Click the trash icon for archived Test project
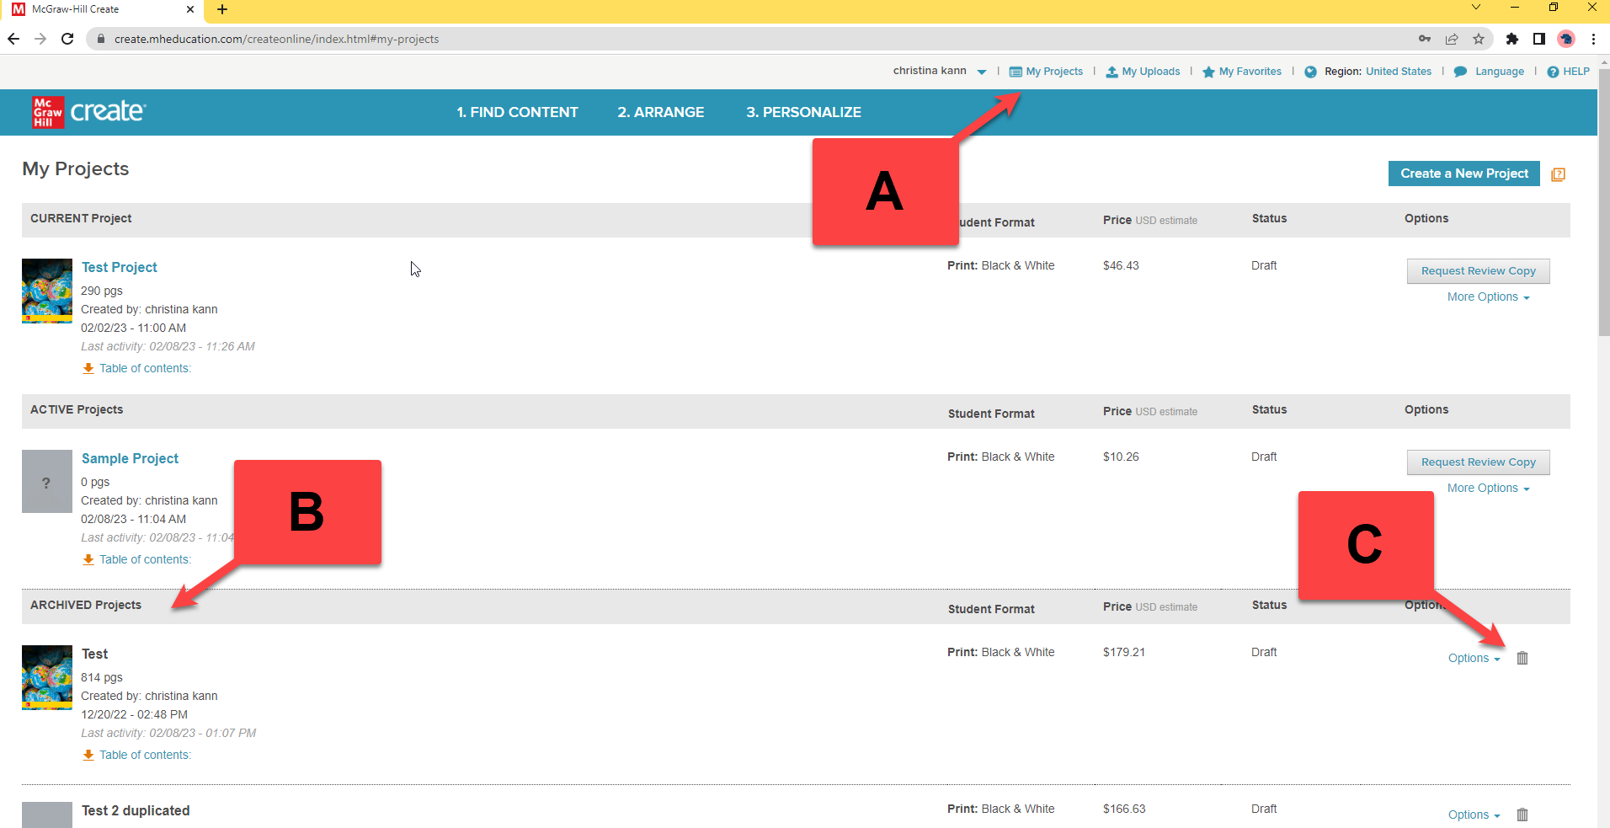The height and width of the screenshot is (828, 1610). pos(1522,658)
